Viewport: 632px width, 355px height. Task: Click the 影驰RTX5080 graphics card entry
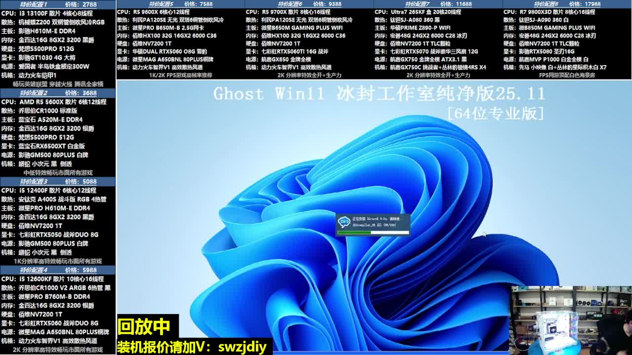[x=539, y=51]
